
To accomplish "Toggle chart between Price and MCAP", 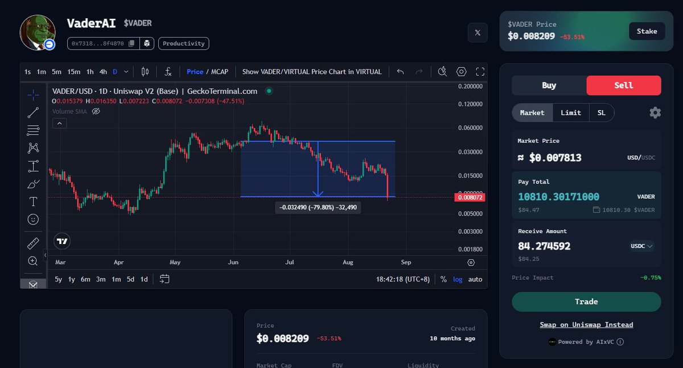I will point(207,72).
